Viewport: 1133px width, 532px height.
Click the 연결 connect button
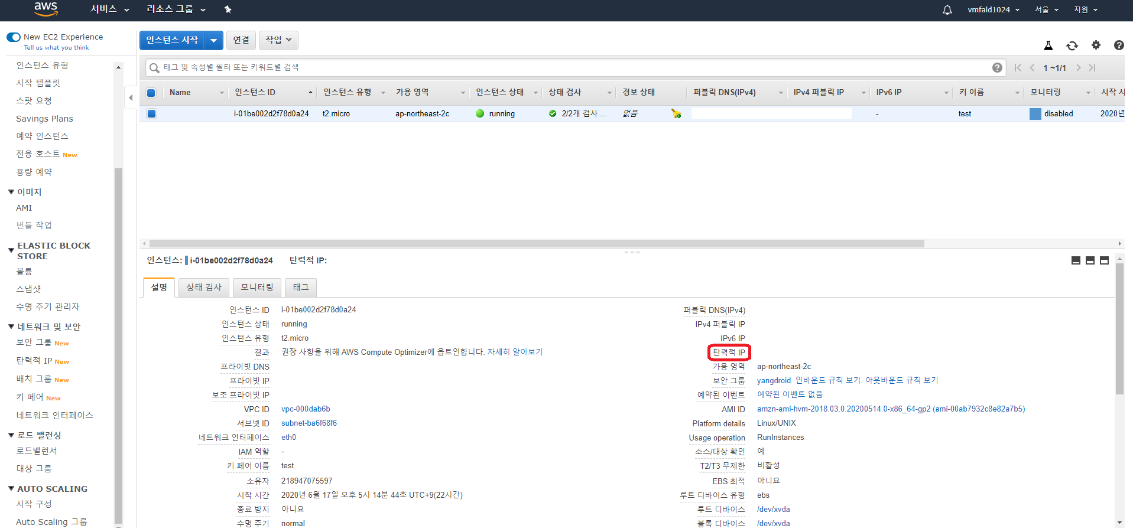coord(241,40)
